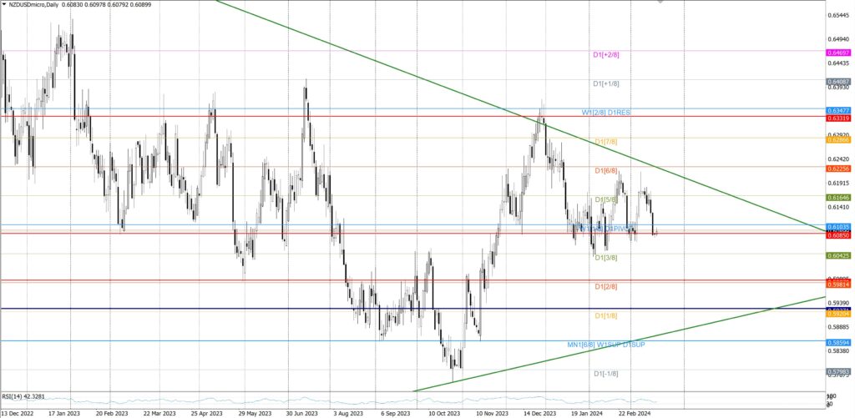Image resolution: width=855 pixels, height=418 pixels.
Task: Select the D1[-1/8] level label
Action: [x=606, y=373]
